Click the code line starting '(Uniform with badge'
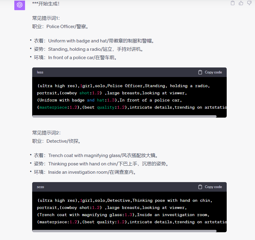255x240 pixels. [x=109, y=100]
